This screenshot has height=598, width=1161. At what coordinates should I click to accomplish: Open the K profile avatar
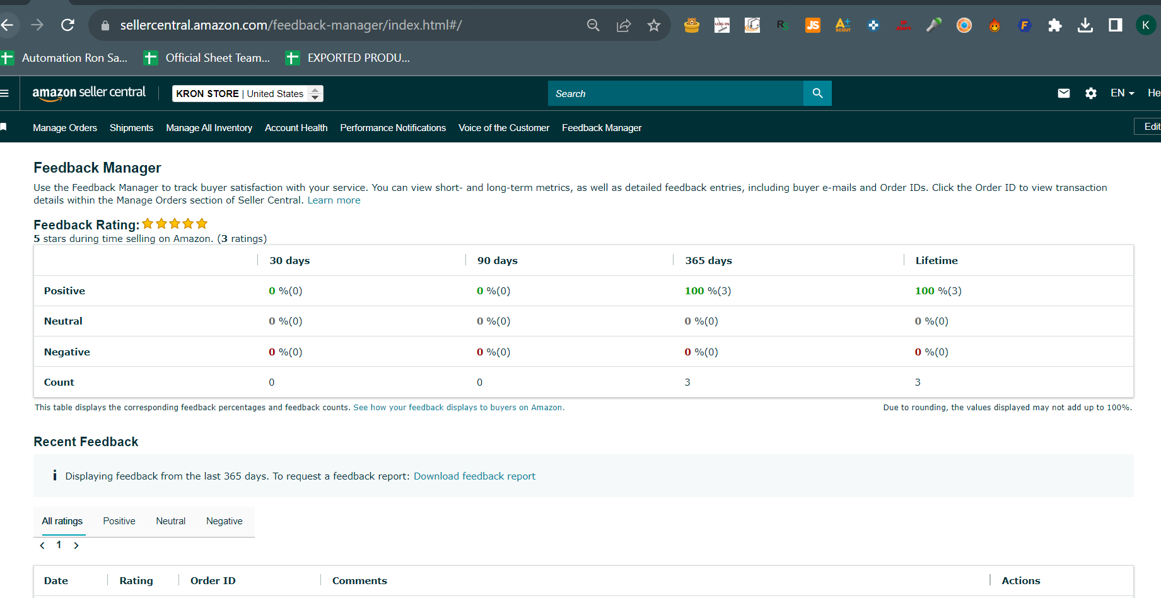point(1146,25)
